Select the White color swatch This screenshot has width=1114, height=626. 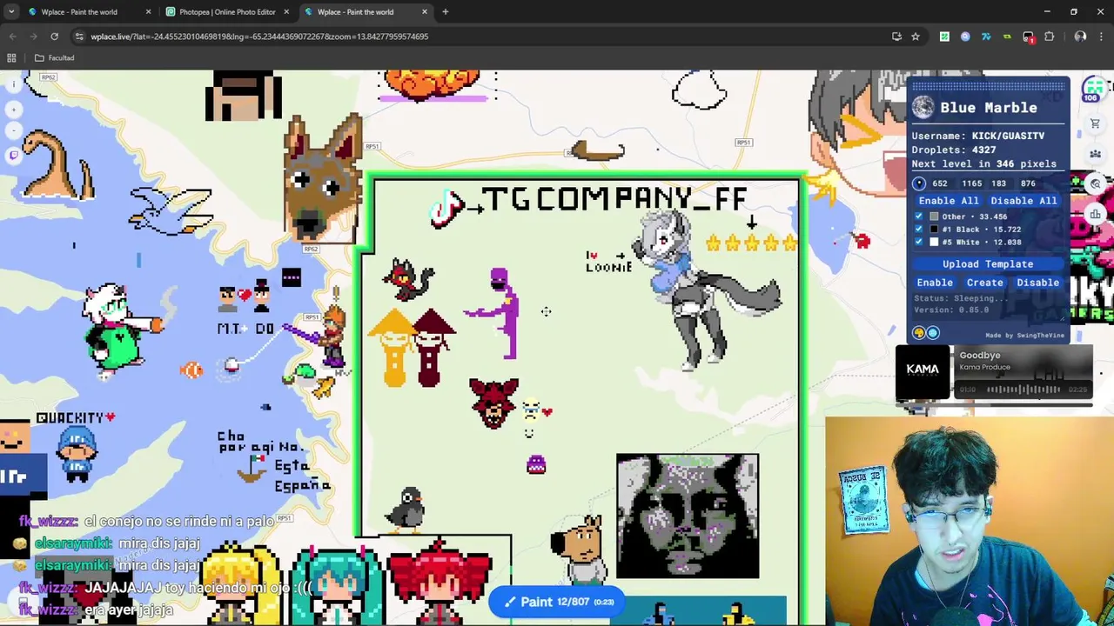[x=934, y=243]
